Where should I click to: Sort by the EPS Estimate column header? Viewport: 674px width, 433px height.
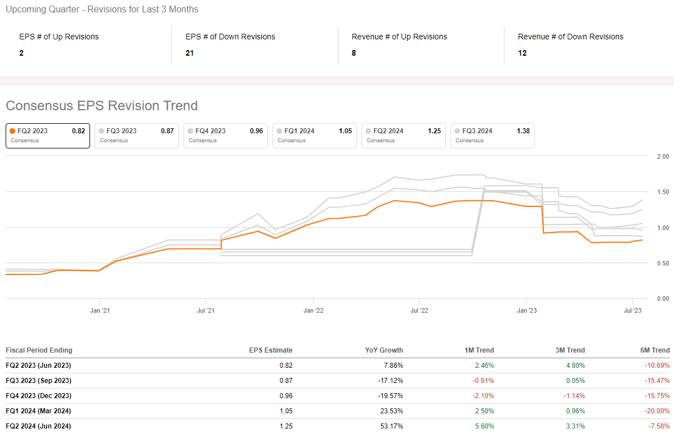click(270, 350)
